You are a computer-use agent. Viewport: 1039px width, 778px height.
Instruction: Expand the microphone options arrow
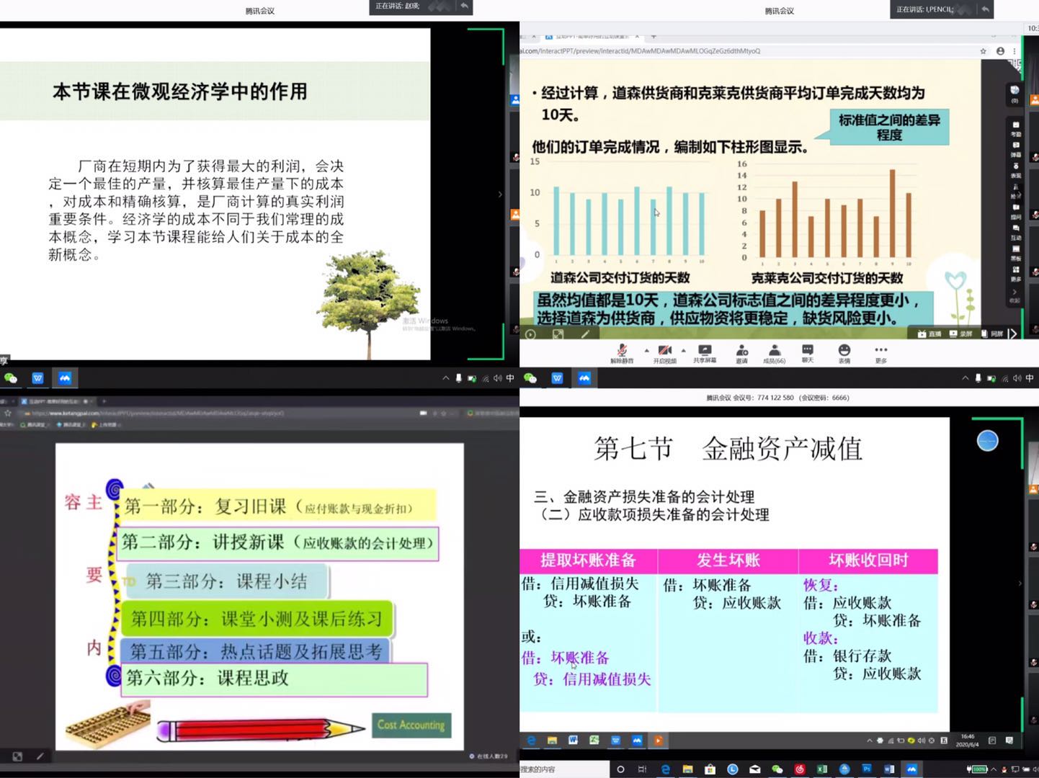click(646, 349)
